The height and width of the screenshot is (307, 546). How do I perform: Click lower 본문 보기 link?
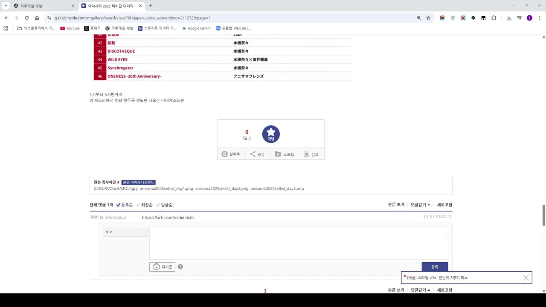pos(396,290)
